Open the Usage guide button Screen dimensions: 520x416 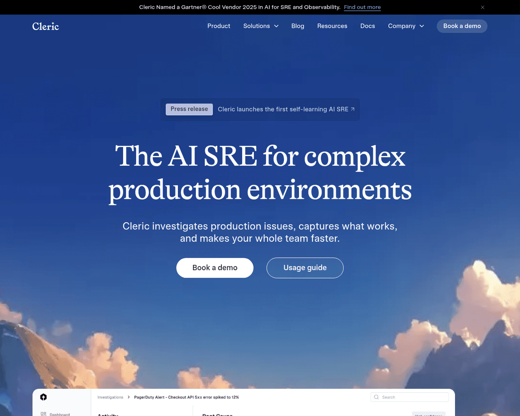tap(305, 268)
